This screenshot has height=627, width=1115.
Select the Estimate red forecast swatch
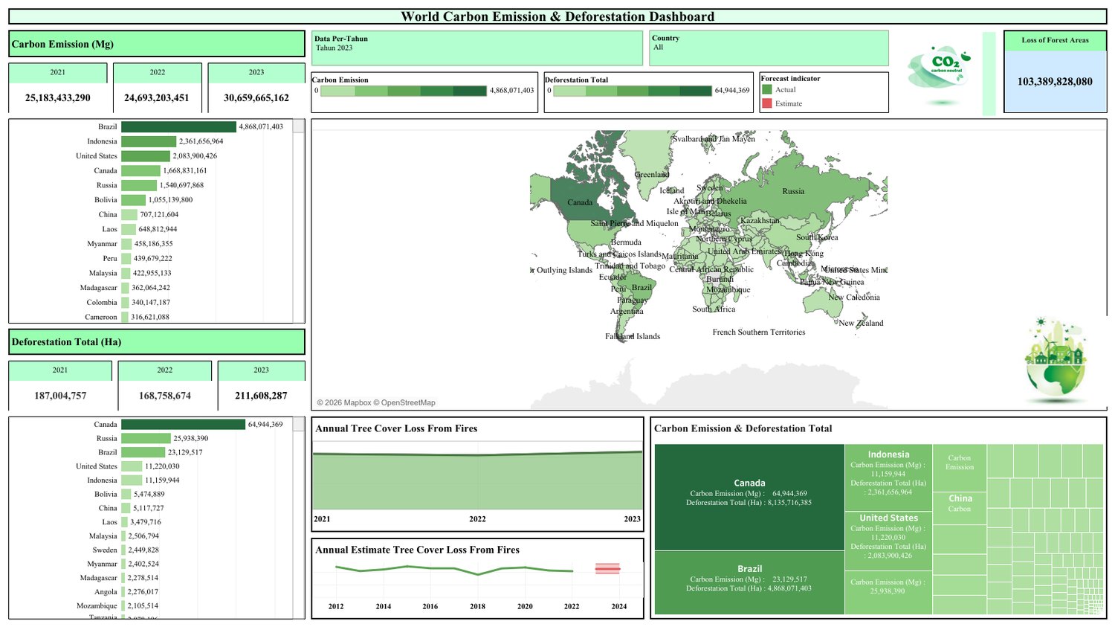[767, 103]
